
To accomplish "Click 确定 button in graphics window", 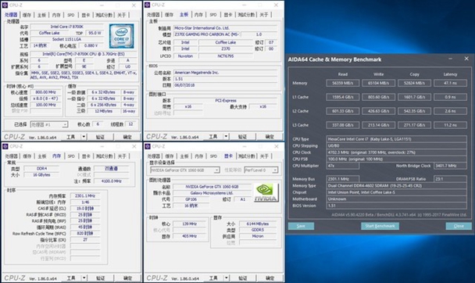I will [270, 278].
